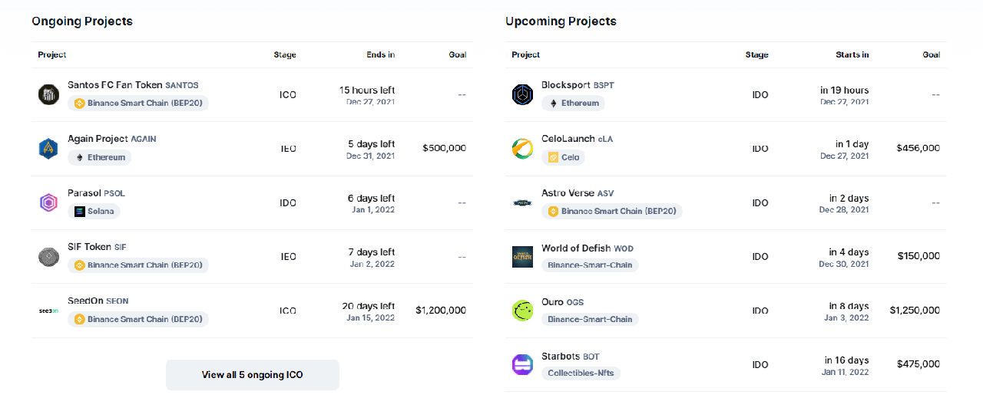Click the Ends in column header
This screenshot has width=983, height=398.
[381, 54]
